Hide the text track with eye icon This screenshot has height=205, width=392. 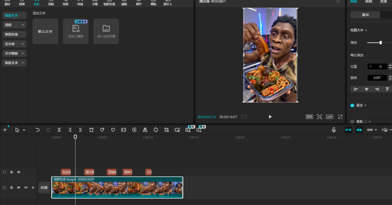click(x=18, y=172)
